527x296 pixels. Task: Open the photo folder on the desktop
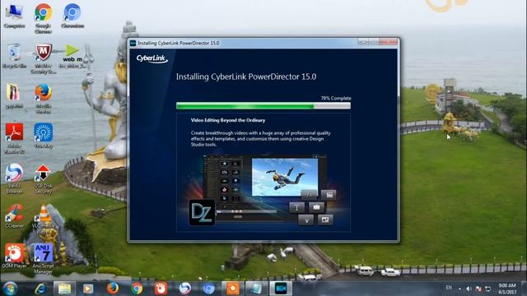pyautogui.click(x=14, y=96)
